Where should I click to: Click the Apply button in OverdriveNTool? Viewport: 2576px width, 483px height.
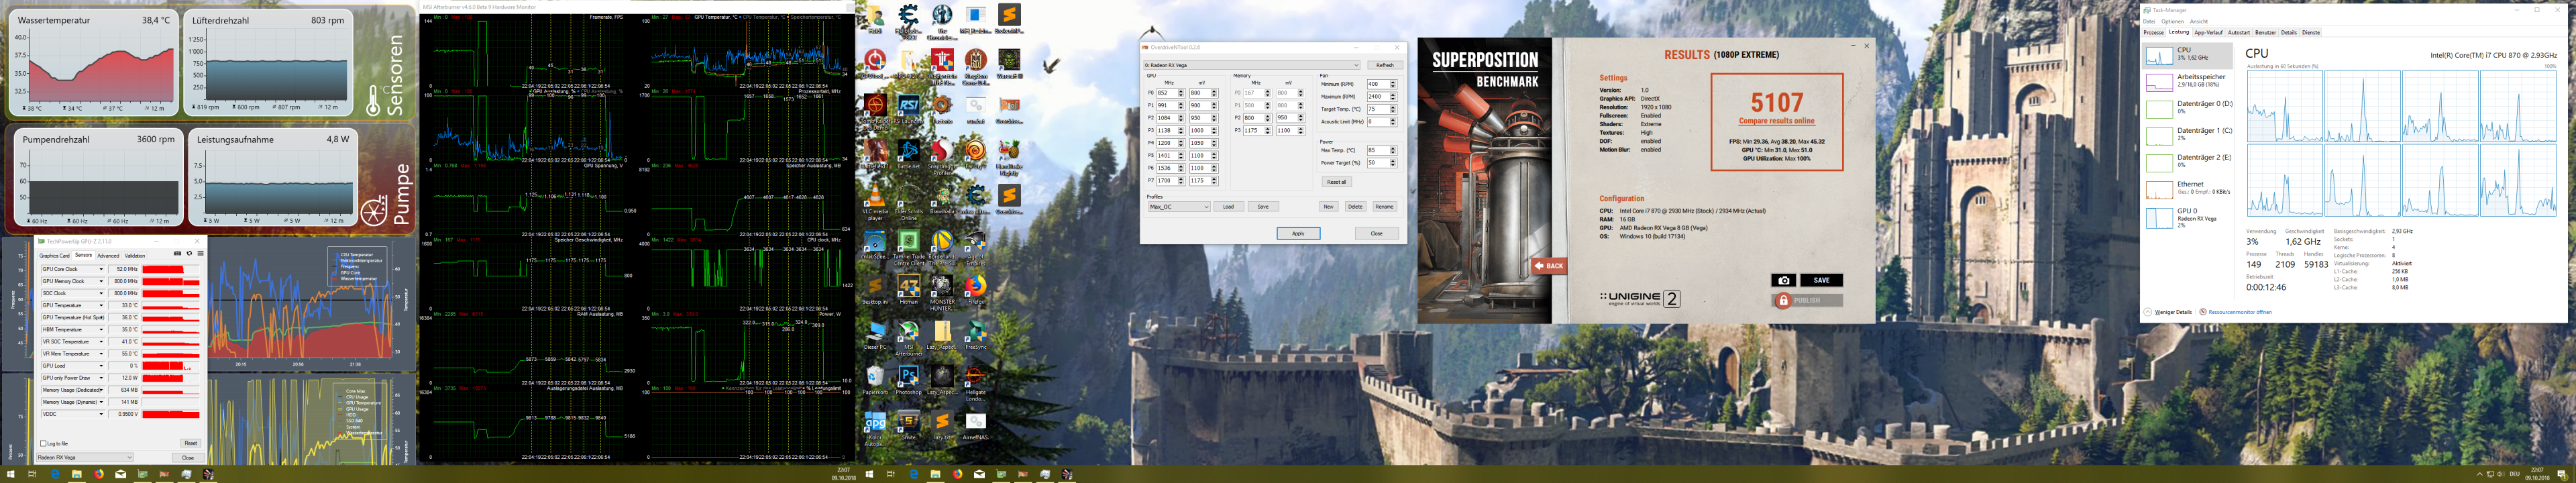pos(1299,233)
